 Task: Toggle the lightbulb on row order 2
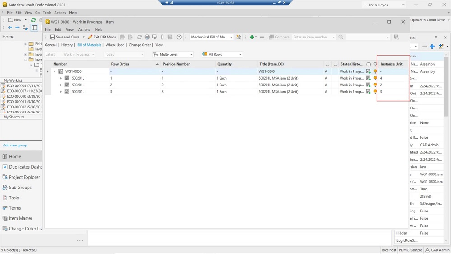[375, 85]
